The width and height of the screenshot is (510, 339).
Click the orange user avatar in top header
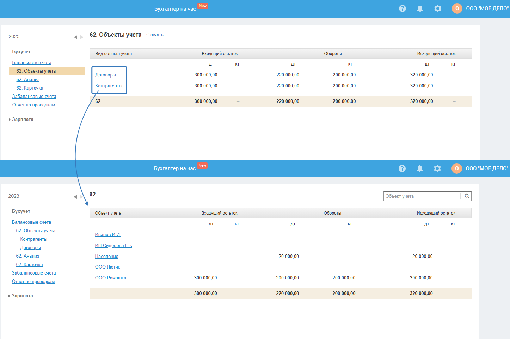(x=457, y=8)
